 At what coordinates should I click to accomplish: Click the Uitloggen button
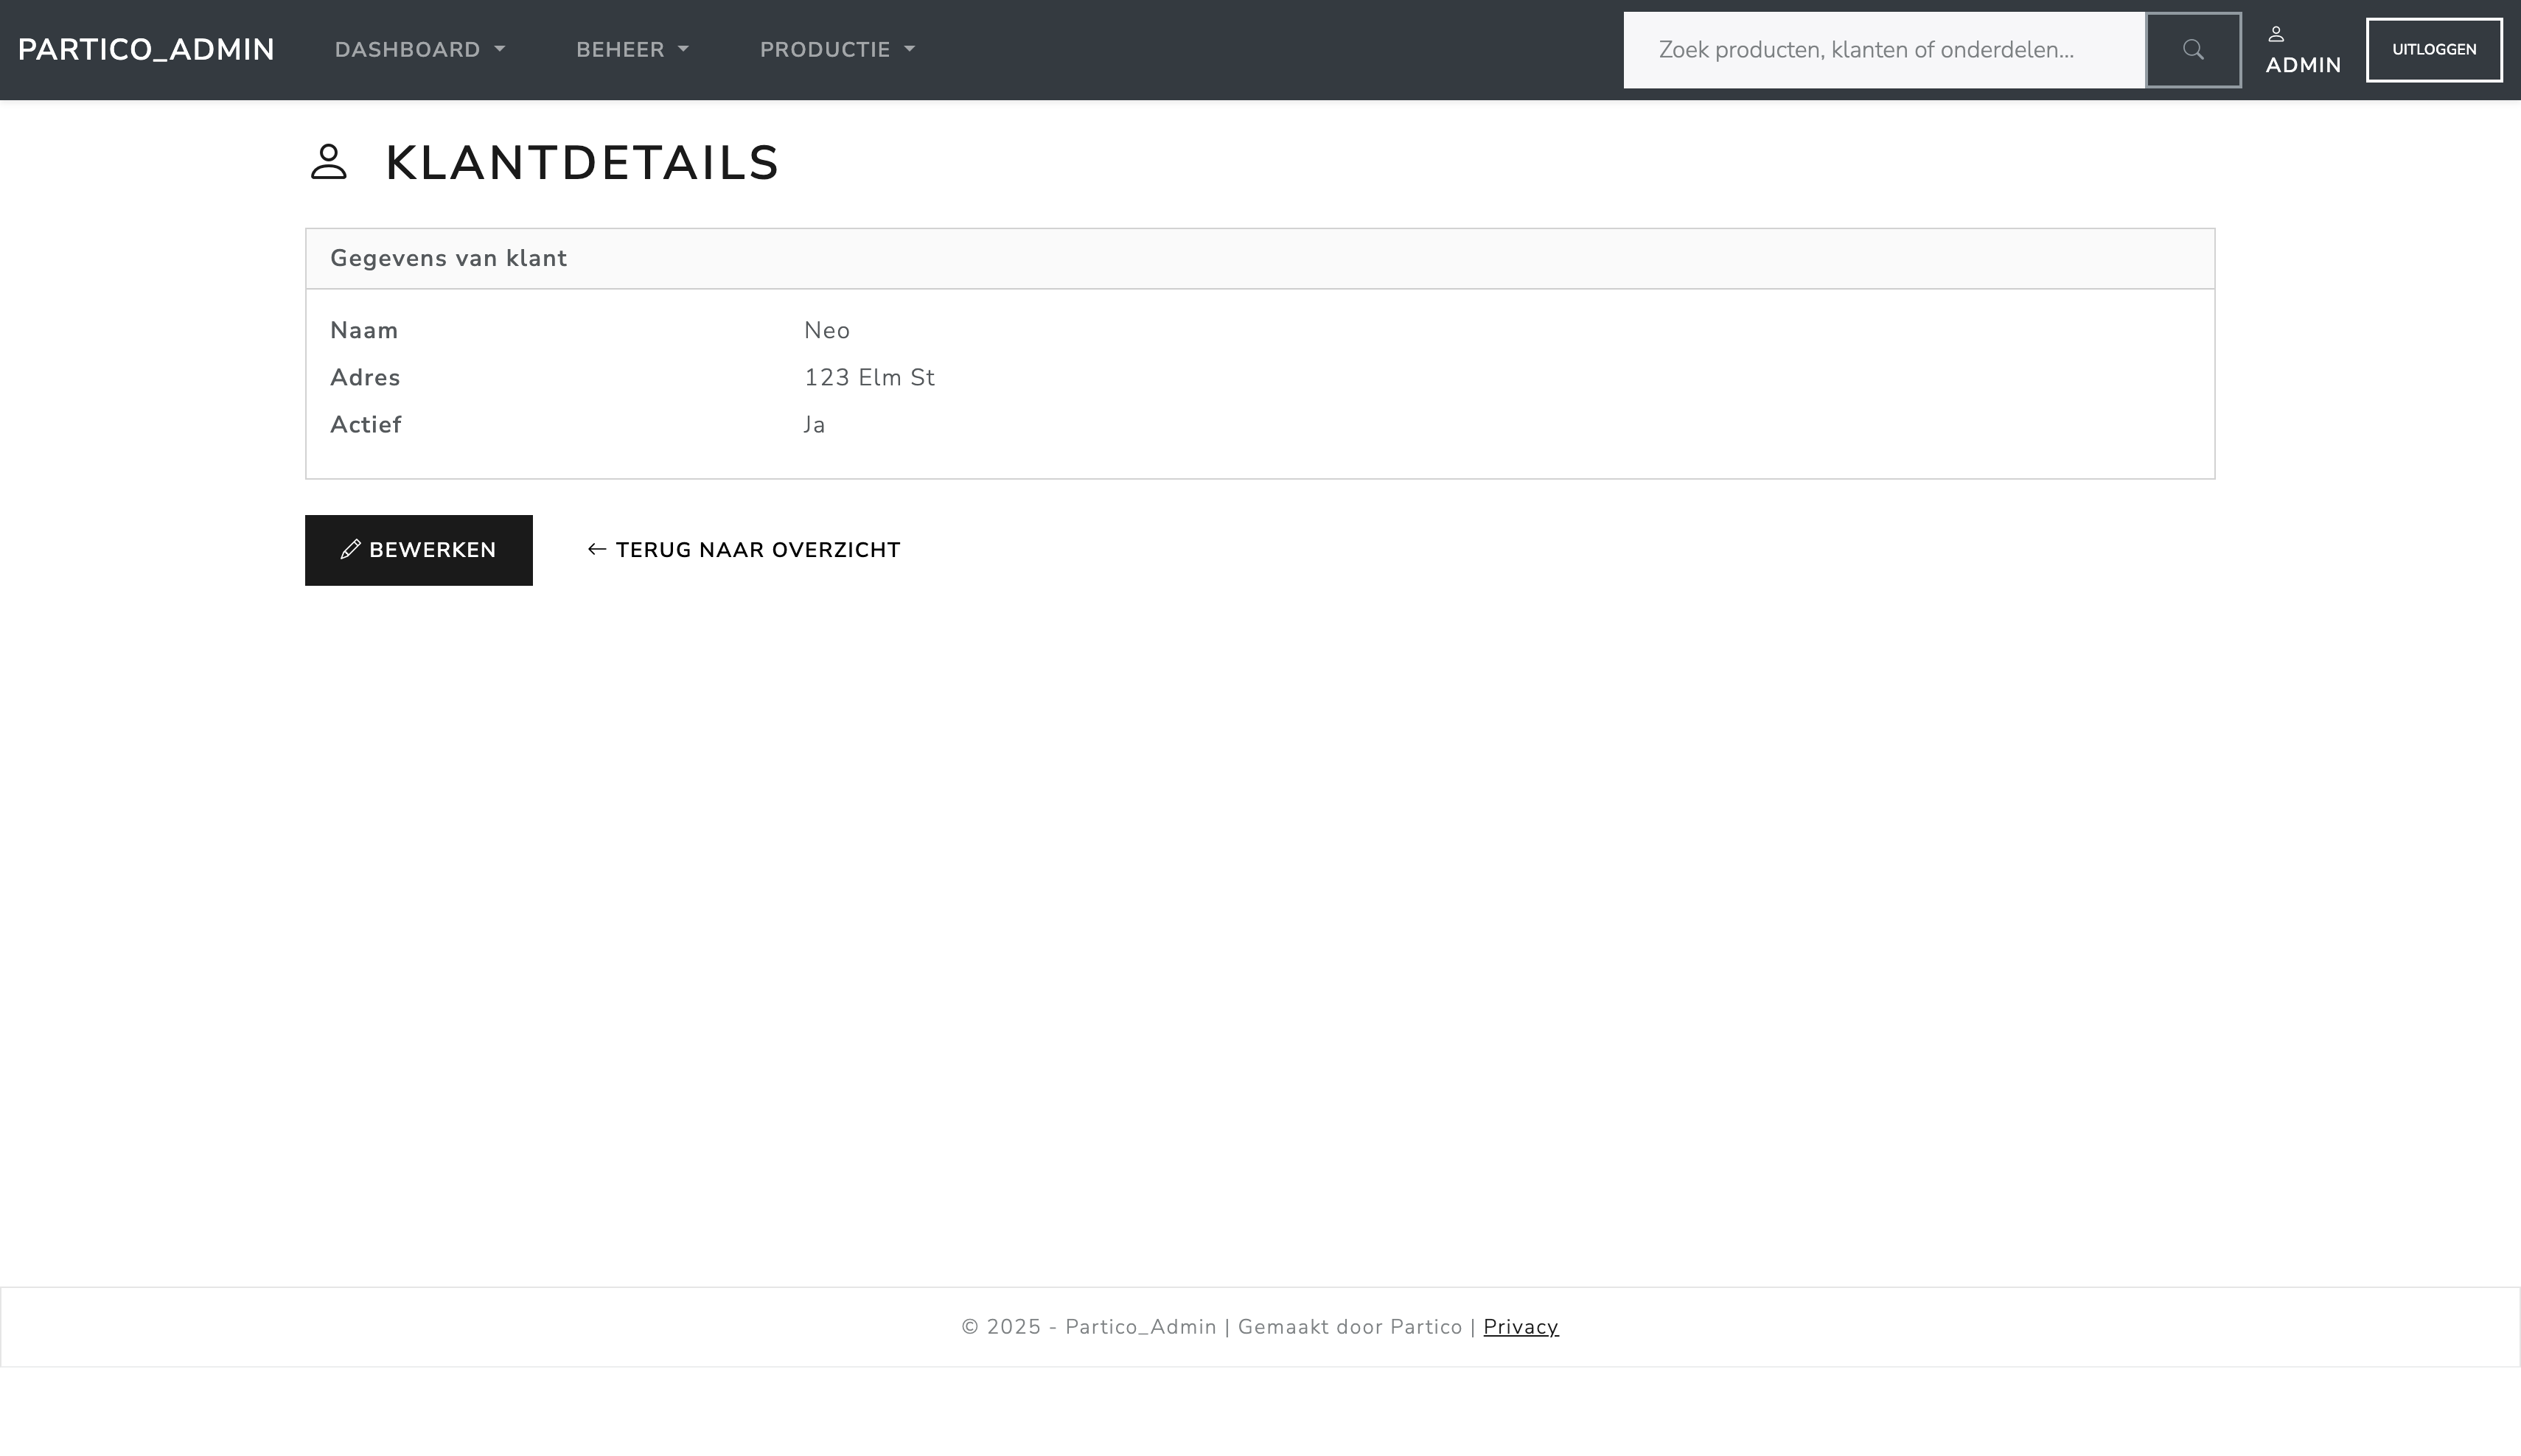click(x=2434, y=50)
